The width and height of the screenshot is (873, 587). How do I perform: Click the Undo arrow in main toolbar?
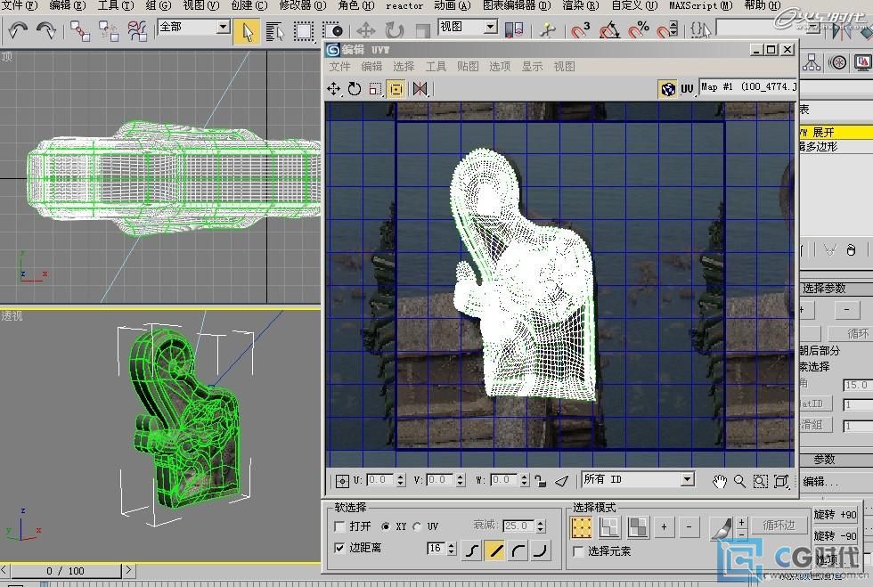click(19, 30)
